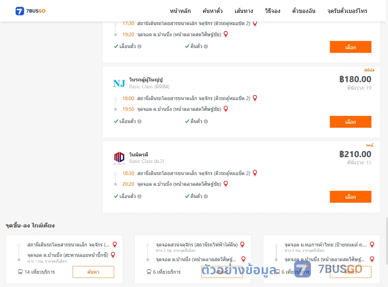Select the ฿210.00 trip with เลือก button
Screen dimensions: 388x287
coord(350,197)
